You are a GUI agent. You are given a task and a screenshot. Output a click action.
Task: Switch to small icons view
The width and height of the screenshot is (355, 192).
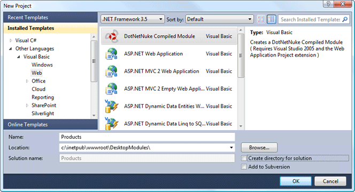[261, 19]
